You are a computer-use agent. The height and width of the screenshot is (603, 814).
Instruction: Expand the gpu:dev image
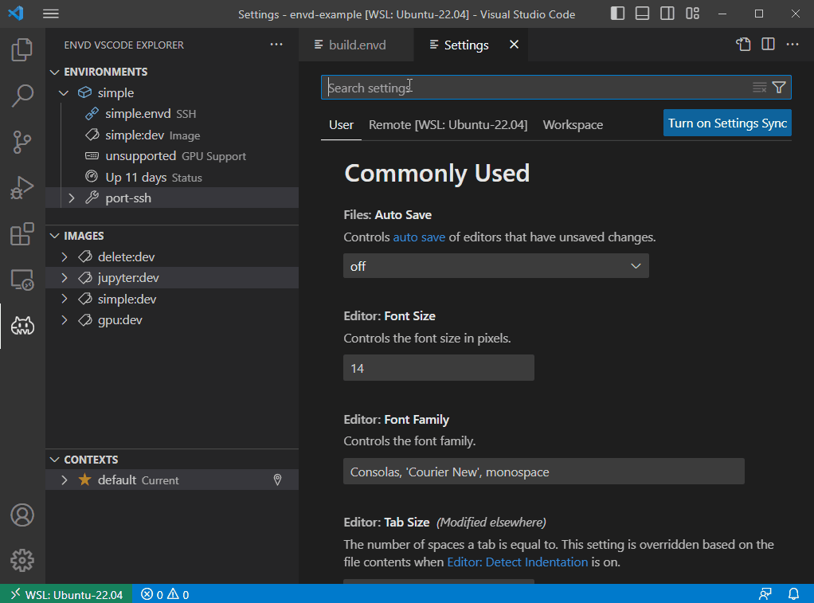(x=65, y=320)
